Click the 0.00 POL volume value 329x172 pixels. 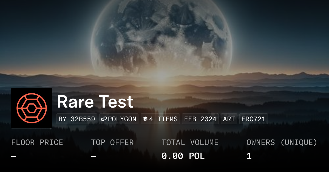183,156
